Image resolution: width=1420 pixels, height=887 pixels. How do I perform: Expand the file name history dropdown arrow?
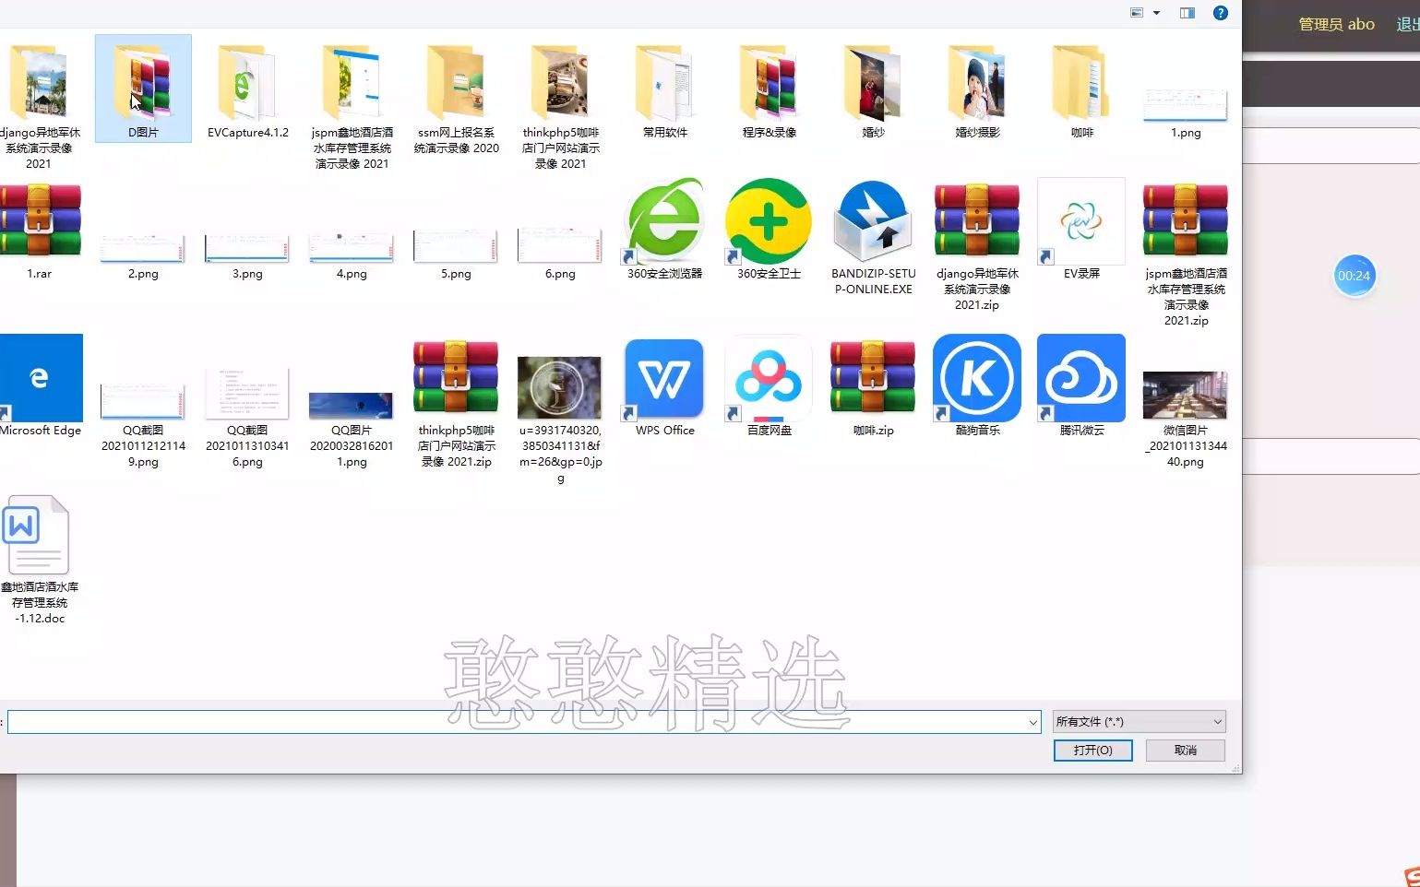point(1033,722)
